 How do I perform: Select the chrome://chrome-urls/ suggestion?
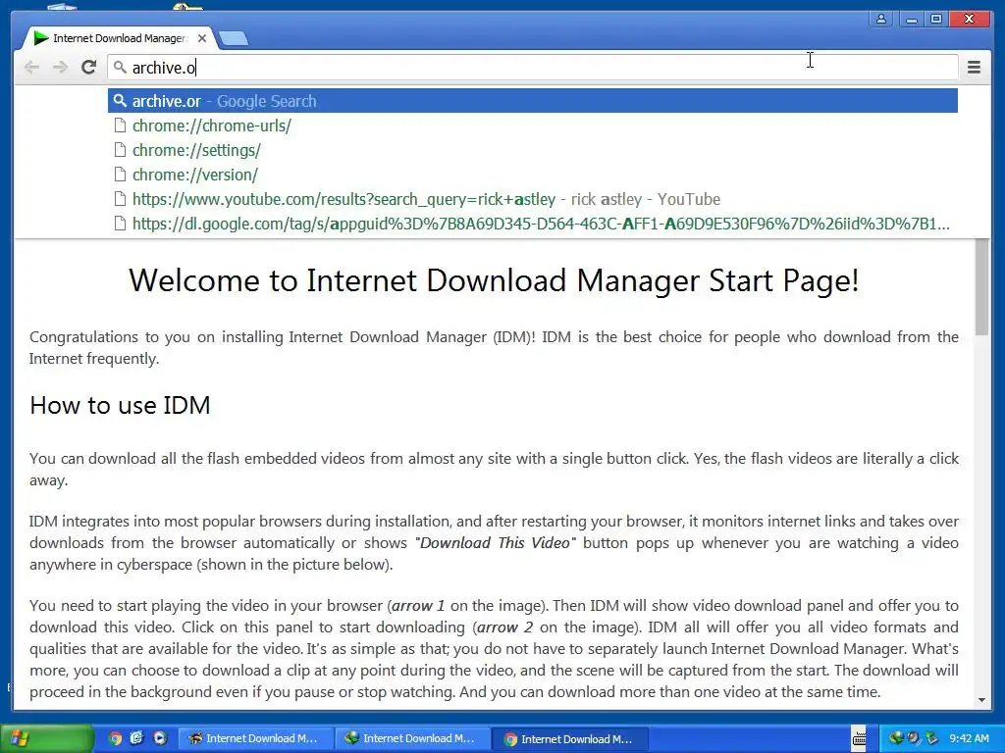pos(533,125)
